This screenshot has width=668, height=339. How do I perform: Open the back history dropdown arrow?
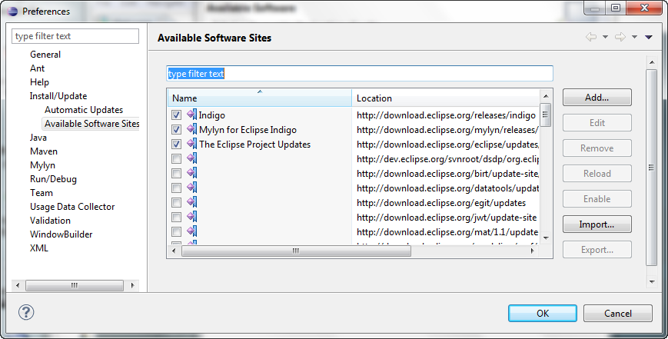click(x=605, y=37)
